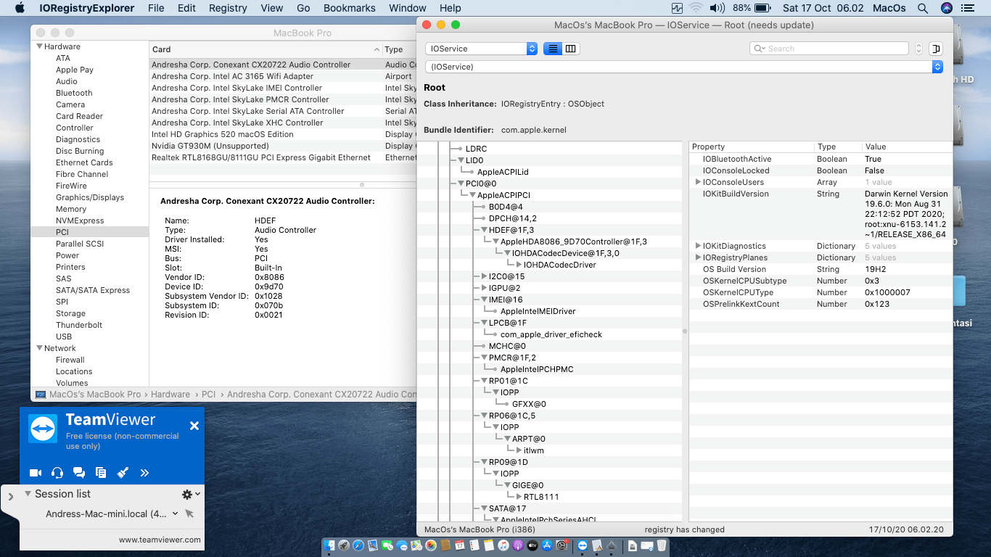This screenshot has width=991, height=557.
Task: Open Spotlight search in menu bar
Action: pyautogui.click(x=923, y=8)
